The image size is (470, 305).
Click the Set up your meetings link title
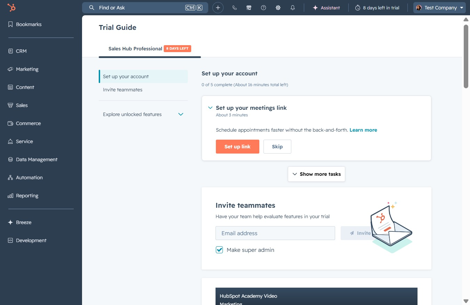click(251, 108)
